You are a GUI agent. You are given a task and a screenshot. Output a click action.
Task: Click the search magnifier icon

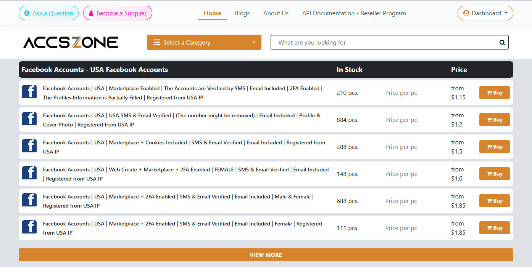(x=501, y=42)
